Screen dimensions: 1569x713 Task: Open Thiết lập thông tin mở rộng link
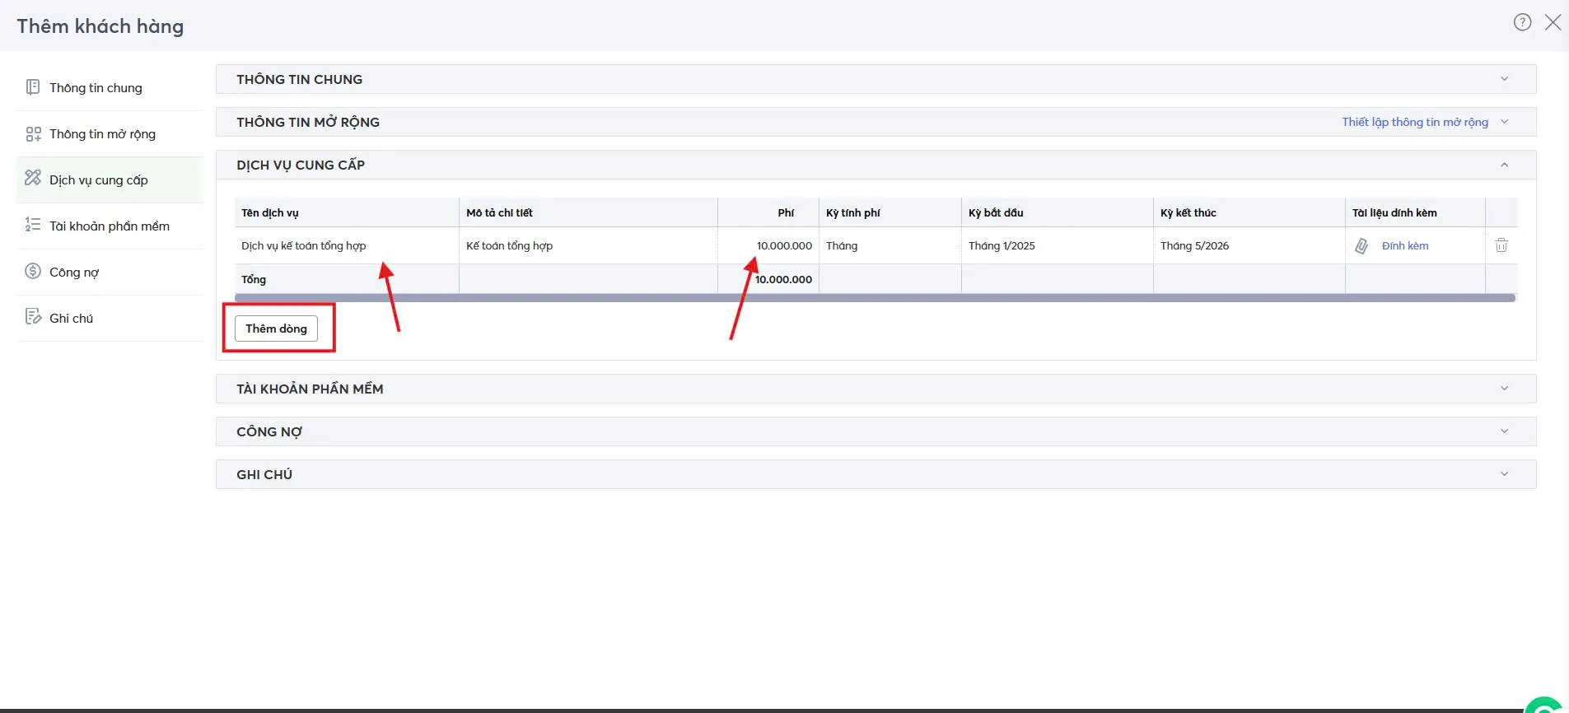1414,122
